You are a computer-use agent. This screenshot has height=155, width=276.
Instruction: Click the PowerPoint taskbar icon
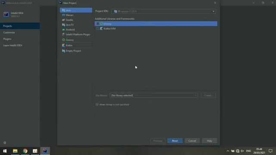[x=35, y=151]
